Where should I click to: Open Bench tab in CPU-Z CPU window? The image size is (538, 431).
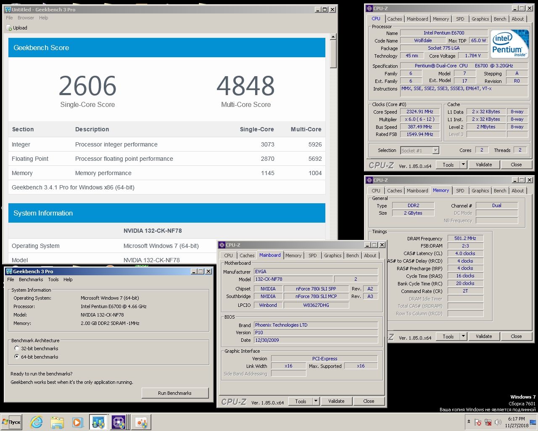[x=500, y=19]
